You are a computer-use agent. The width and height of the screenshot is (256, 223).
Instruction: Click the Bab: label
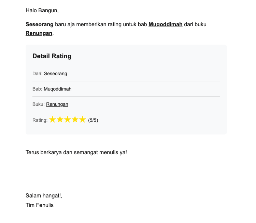[x=38, y=89]
